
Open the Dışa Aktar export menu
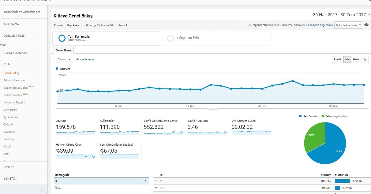click(74, 25)
